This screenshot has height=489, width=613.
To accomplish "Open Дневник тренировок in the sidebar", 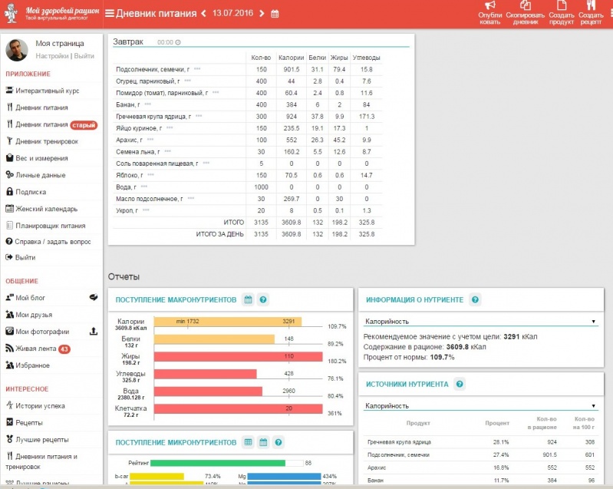I will click(47, 141).
